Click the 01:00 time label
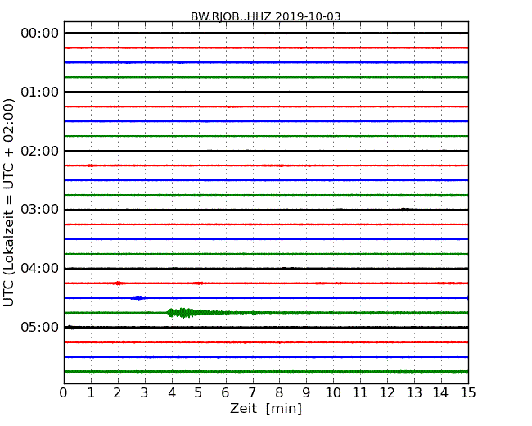Screen dimensions: 532x426 pos(40,92)
